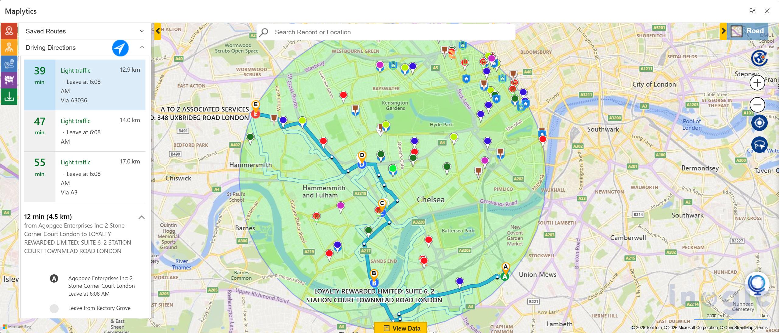
Task: Select the 39 min route via A3036
Action: click(85, 85)
